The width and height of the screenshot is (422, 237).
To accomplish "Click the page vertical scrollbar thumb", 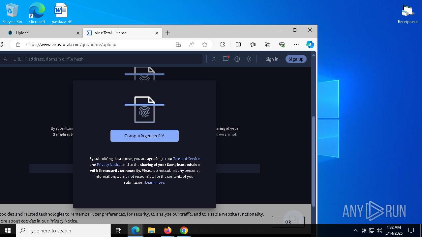I will pyautogui.click(x=314, y=161).
